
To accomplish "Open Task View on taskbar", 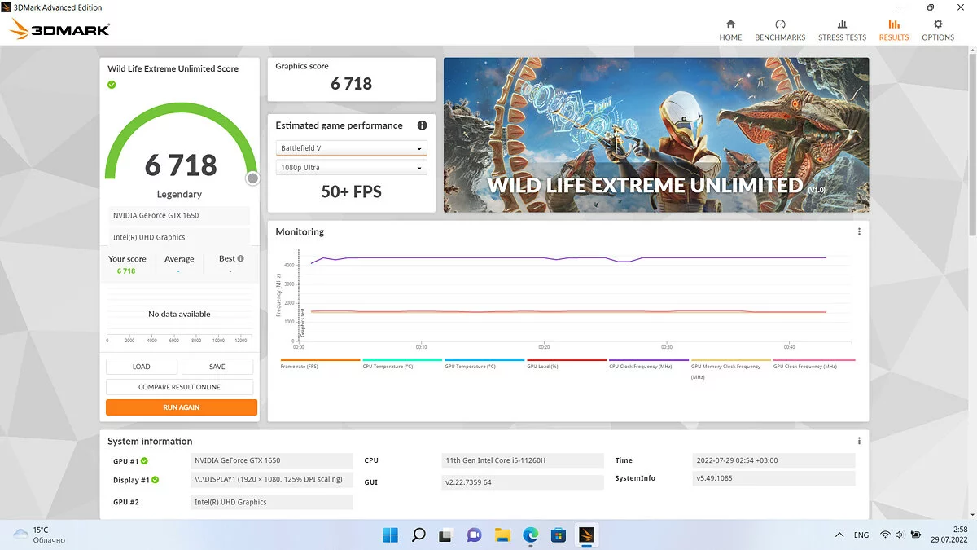I will point(446,535).
